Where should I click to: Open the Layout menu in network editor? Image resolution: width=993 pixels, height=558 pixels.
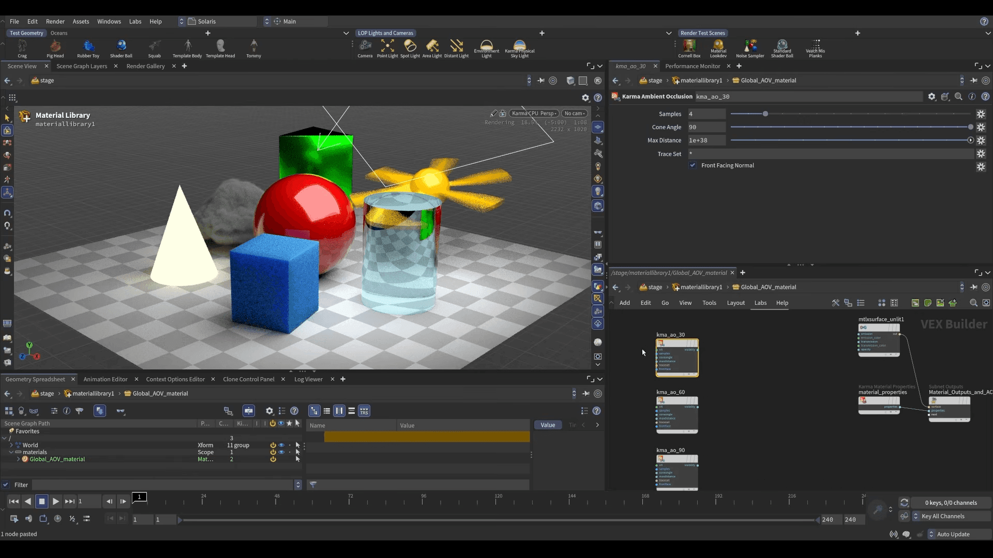735,303
